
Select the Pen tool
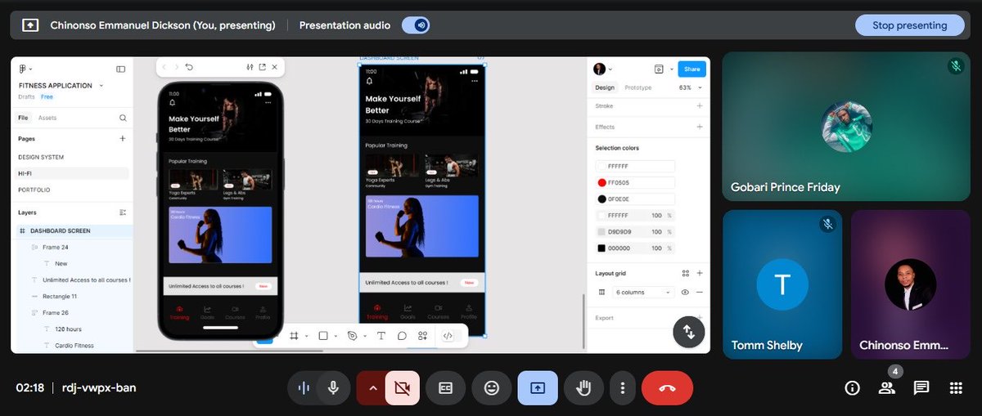coord(353,336)
